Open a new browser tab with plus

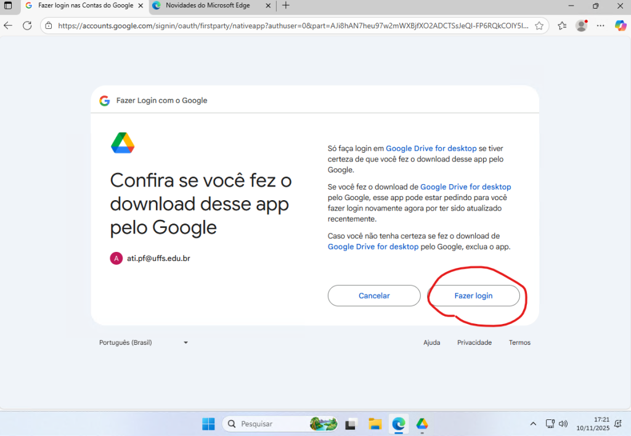[x=285, y=6]
